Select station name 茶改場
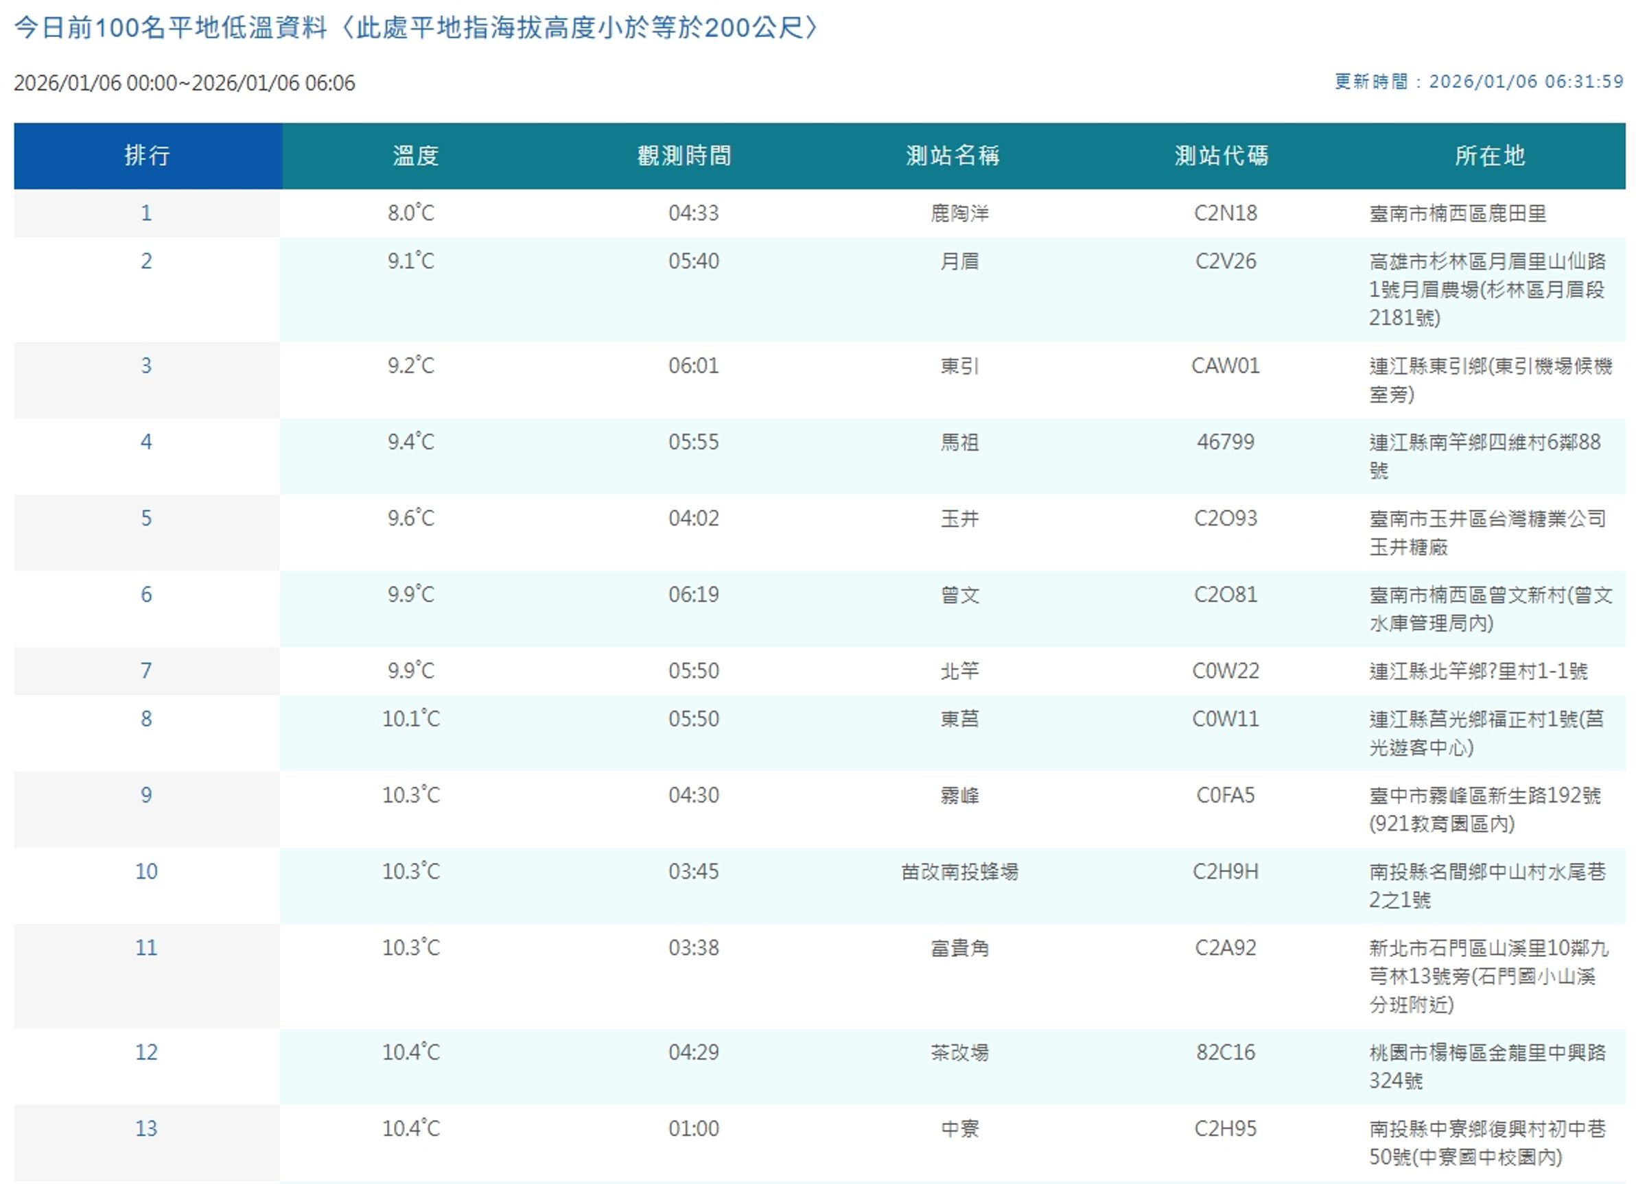The height and width of the screenshot is (1184, 1647). pyautogui.click(x=959, y=1052)
